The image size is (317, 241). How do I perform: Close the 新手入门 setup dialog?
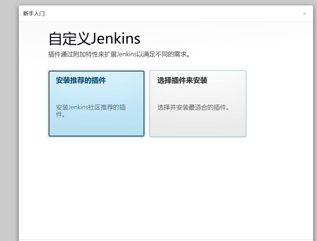click(305, 14)
